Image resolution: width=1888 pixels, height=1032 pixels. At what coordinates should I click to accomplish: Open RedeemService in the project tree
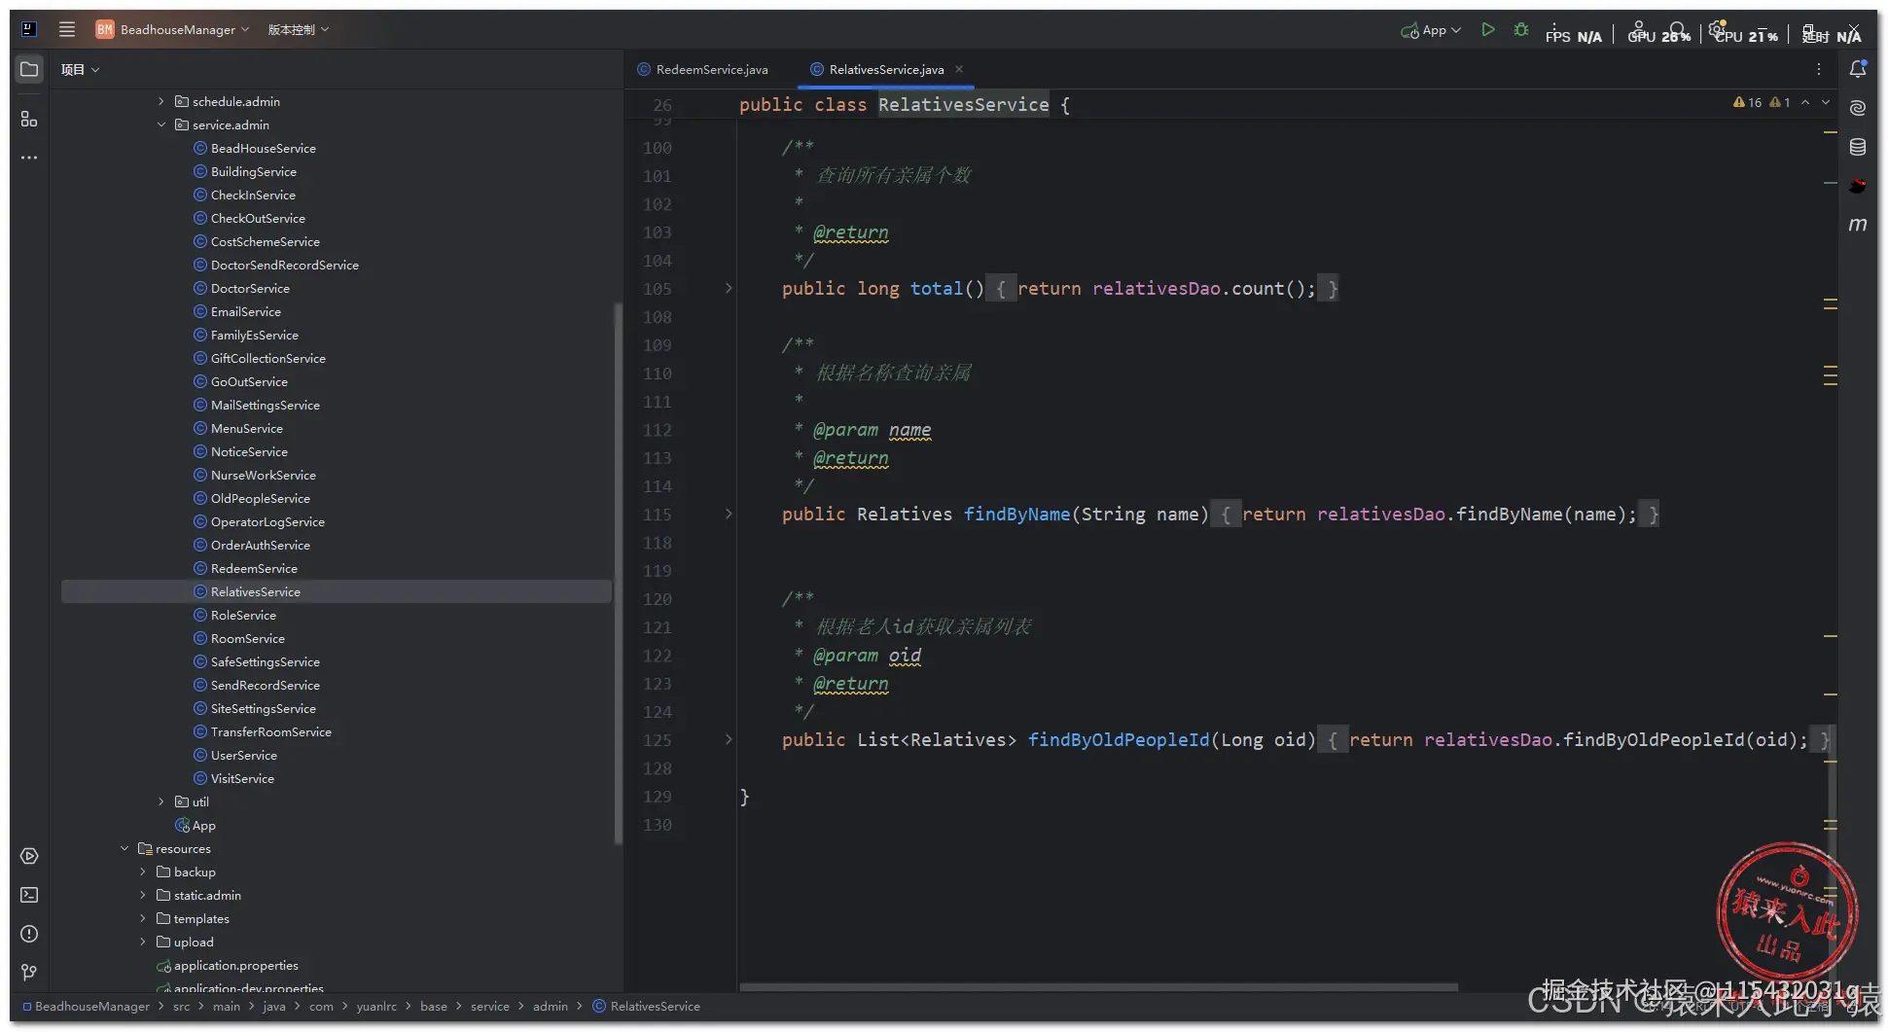tap(254, 569)
